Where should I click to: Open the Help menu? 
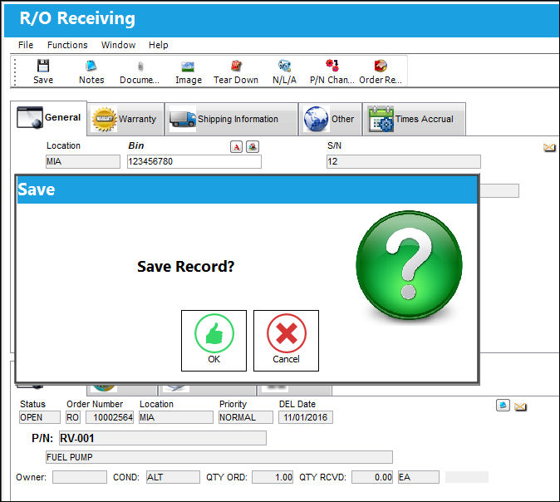[x=158, y=45]
